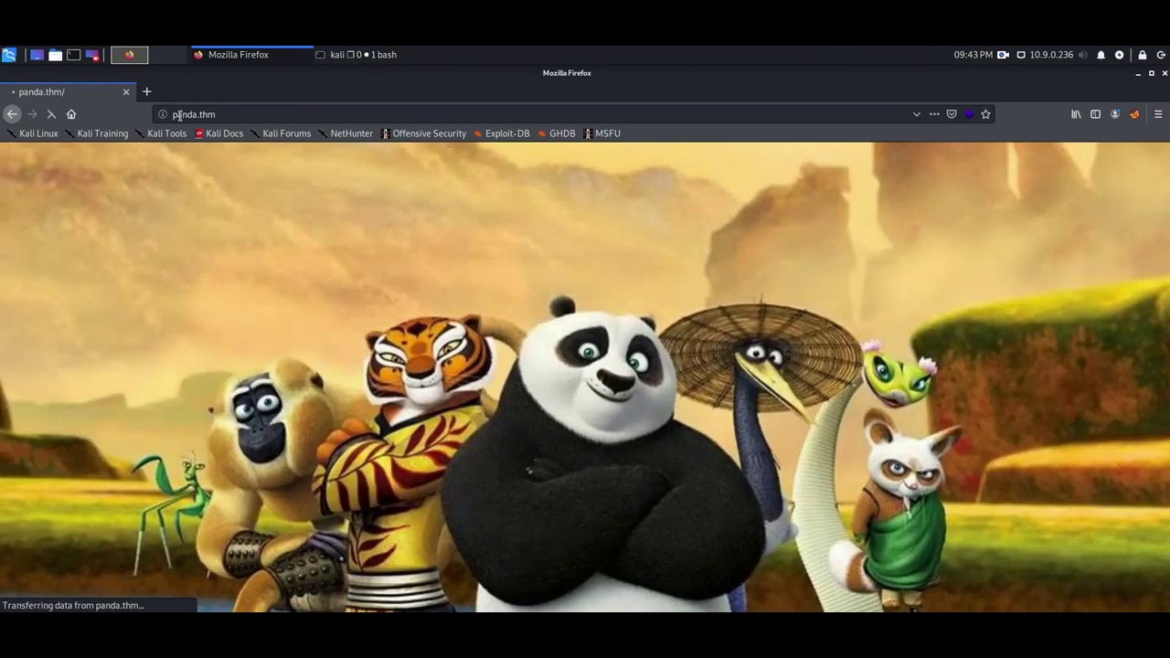Viewport: 1170px width, 658px height.
Task: Click the 09:43 PM clock
Action: click(973, 55)
